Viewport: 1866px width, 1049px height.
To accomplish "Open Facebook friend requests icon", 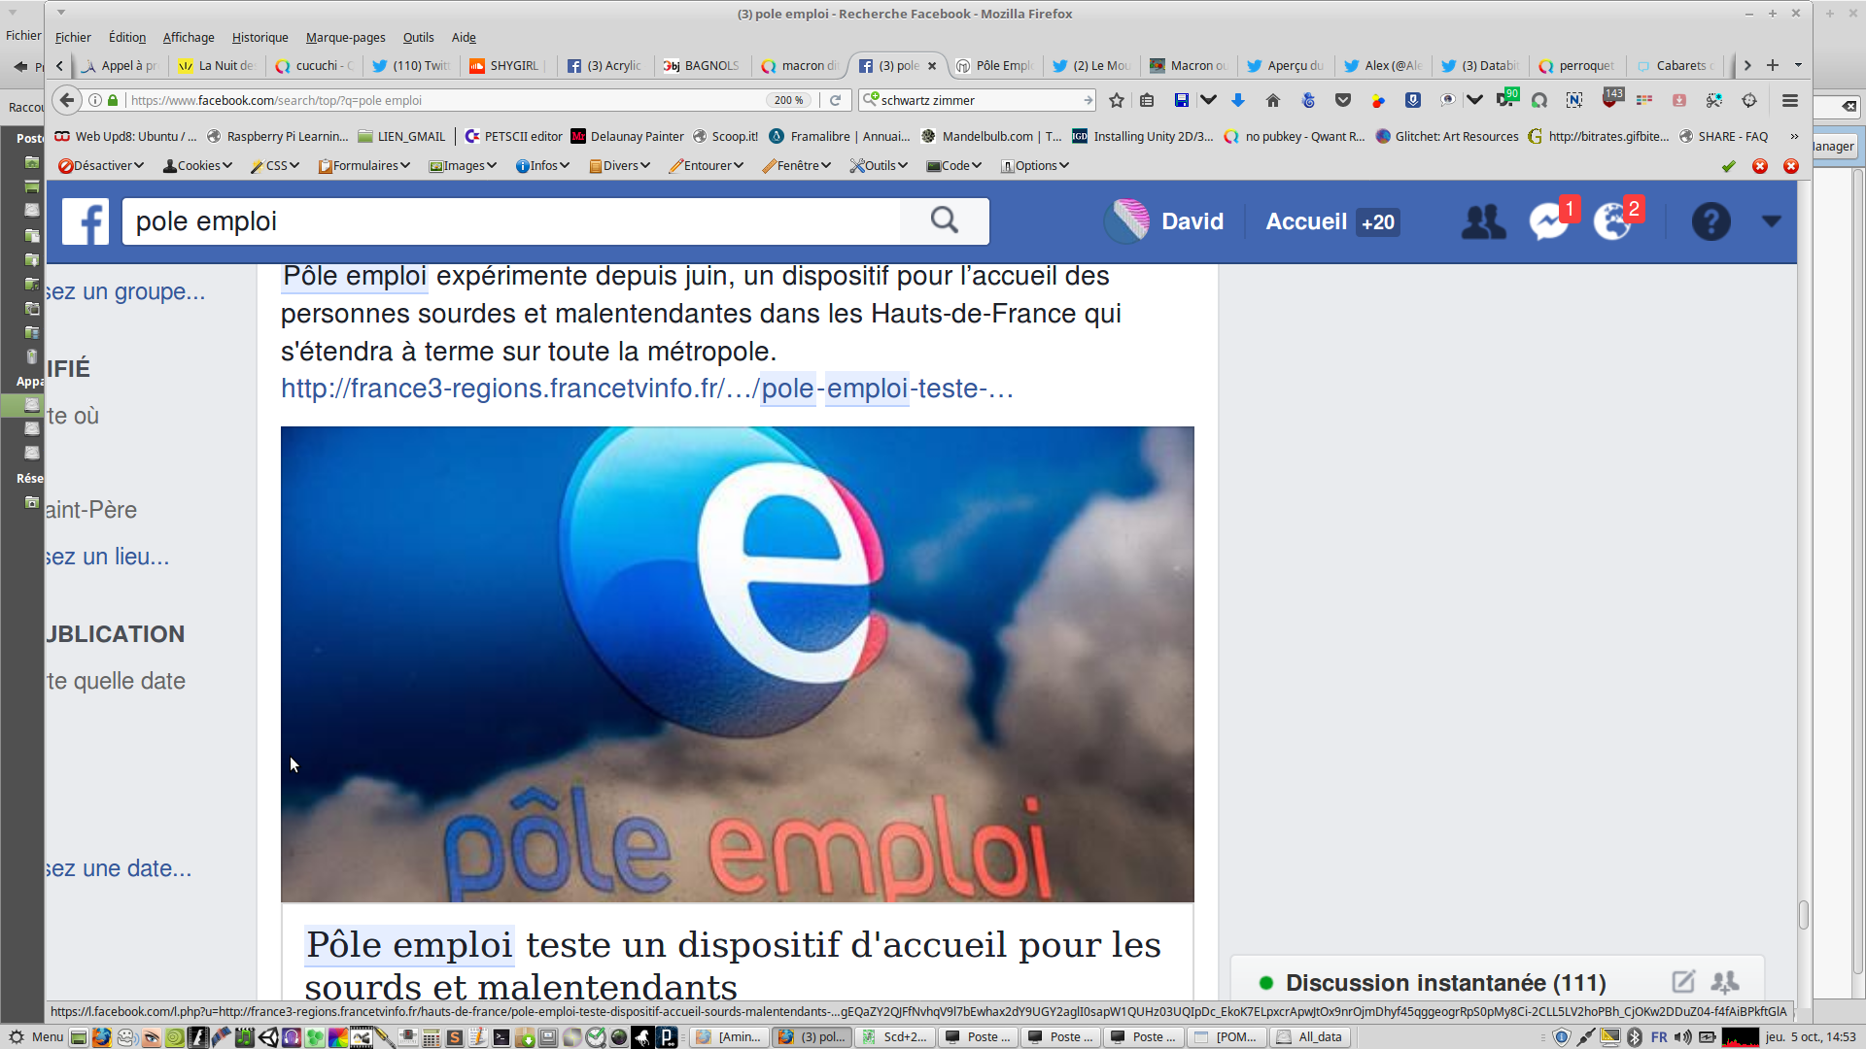I will pos(1483,221).
